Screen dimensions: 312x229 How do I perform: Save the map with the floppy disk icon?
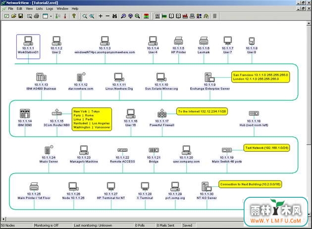point(20,16)
